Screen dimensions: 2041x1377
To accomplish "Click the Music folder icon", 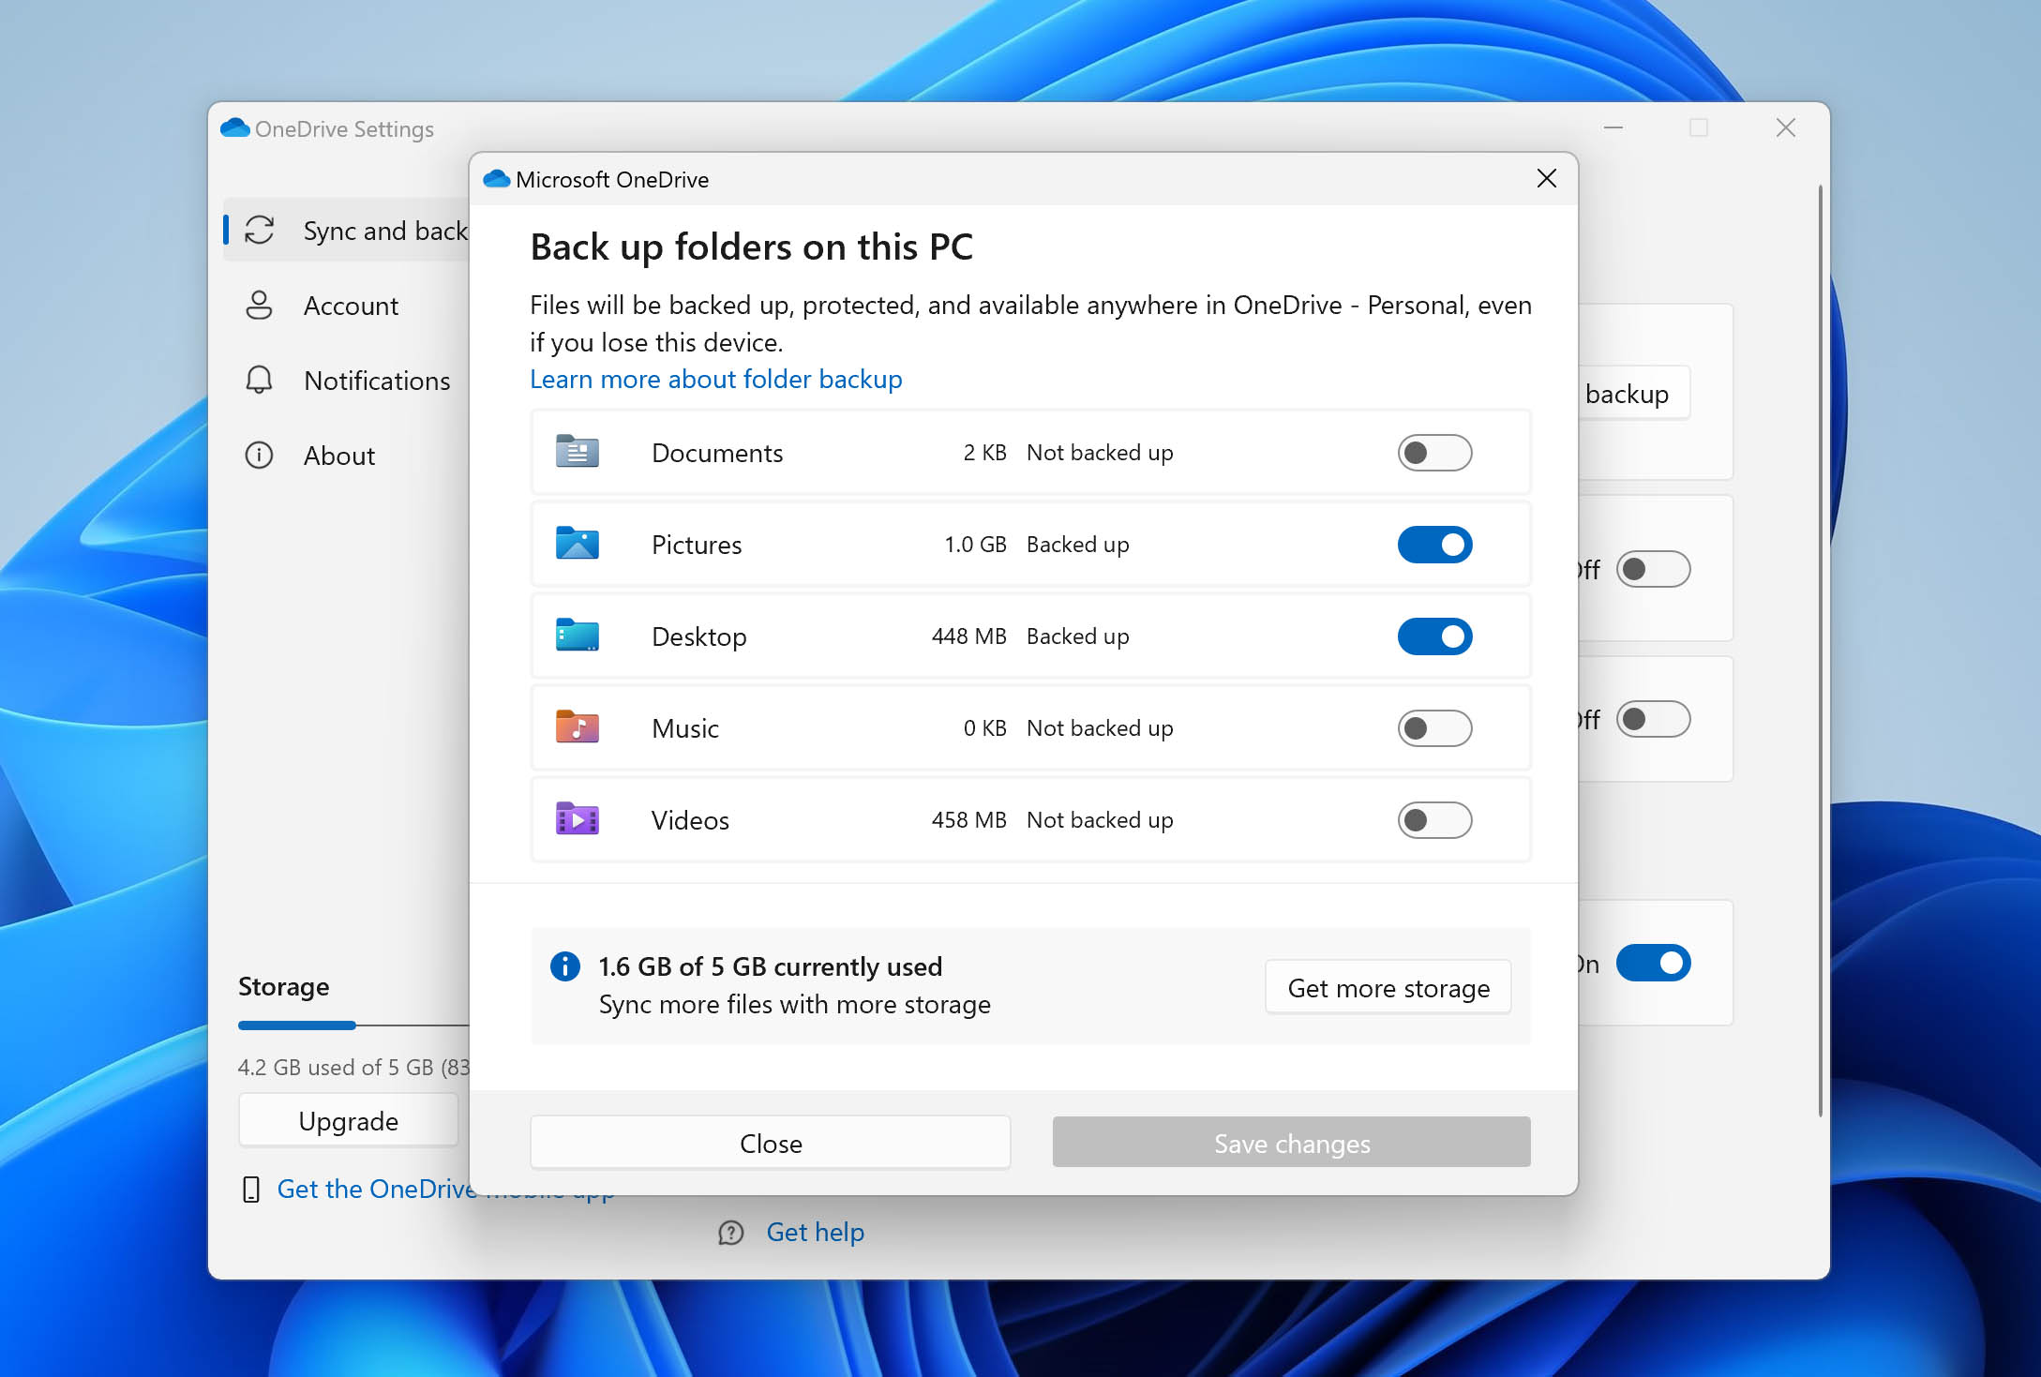I will (x=577, y=727).
